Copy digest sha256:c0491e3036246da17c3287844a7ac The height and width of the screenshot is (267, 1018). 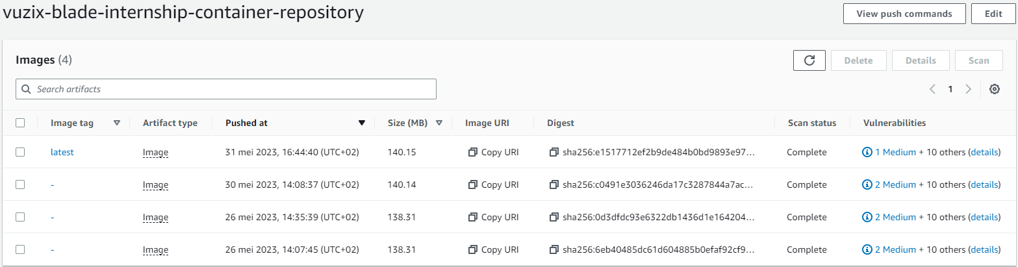pyautogui.click(x=554, y=184)
